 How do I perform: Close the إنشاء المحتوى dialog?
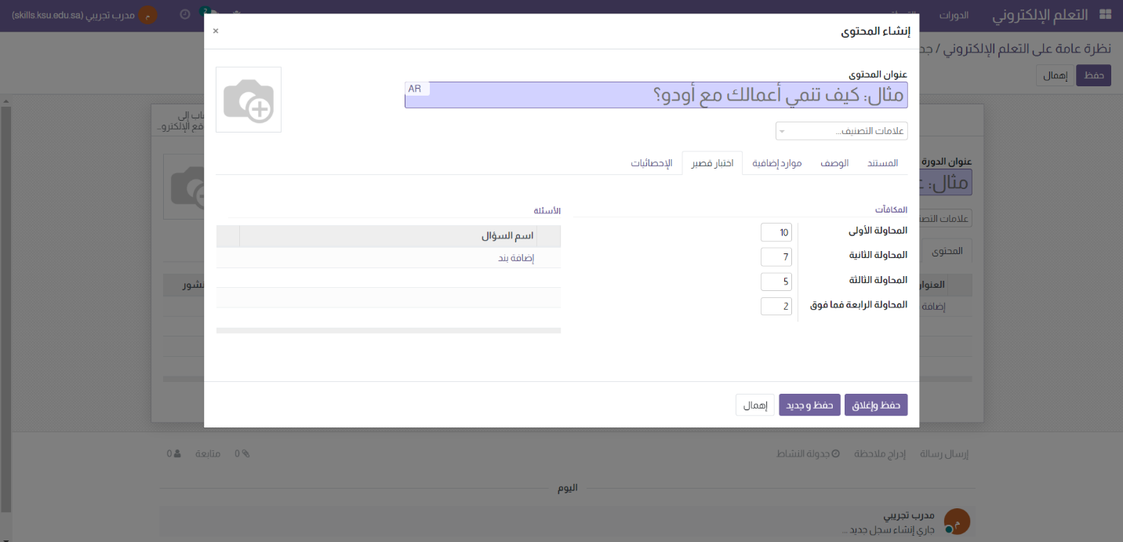tap(216, 31)
